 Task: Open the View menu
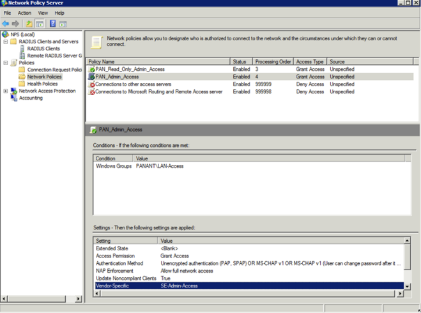pyautogui.click(x=43, y=13)
